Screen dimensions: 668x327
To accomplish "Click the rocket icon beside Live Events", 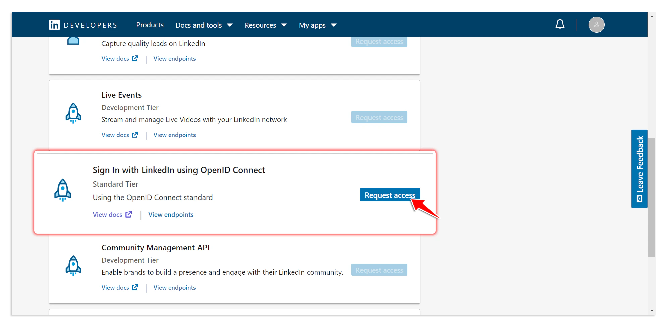I will pyautogui.click(x=73, y=113).
